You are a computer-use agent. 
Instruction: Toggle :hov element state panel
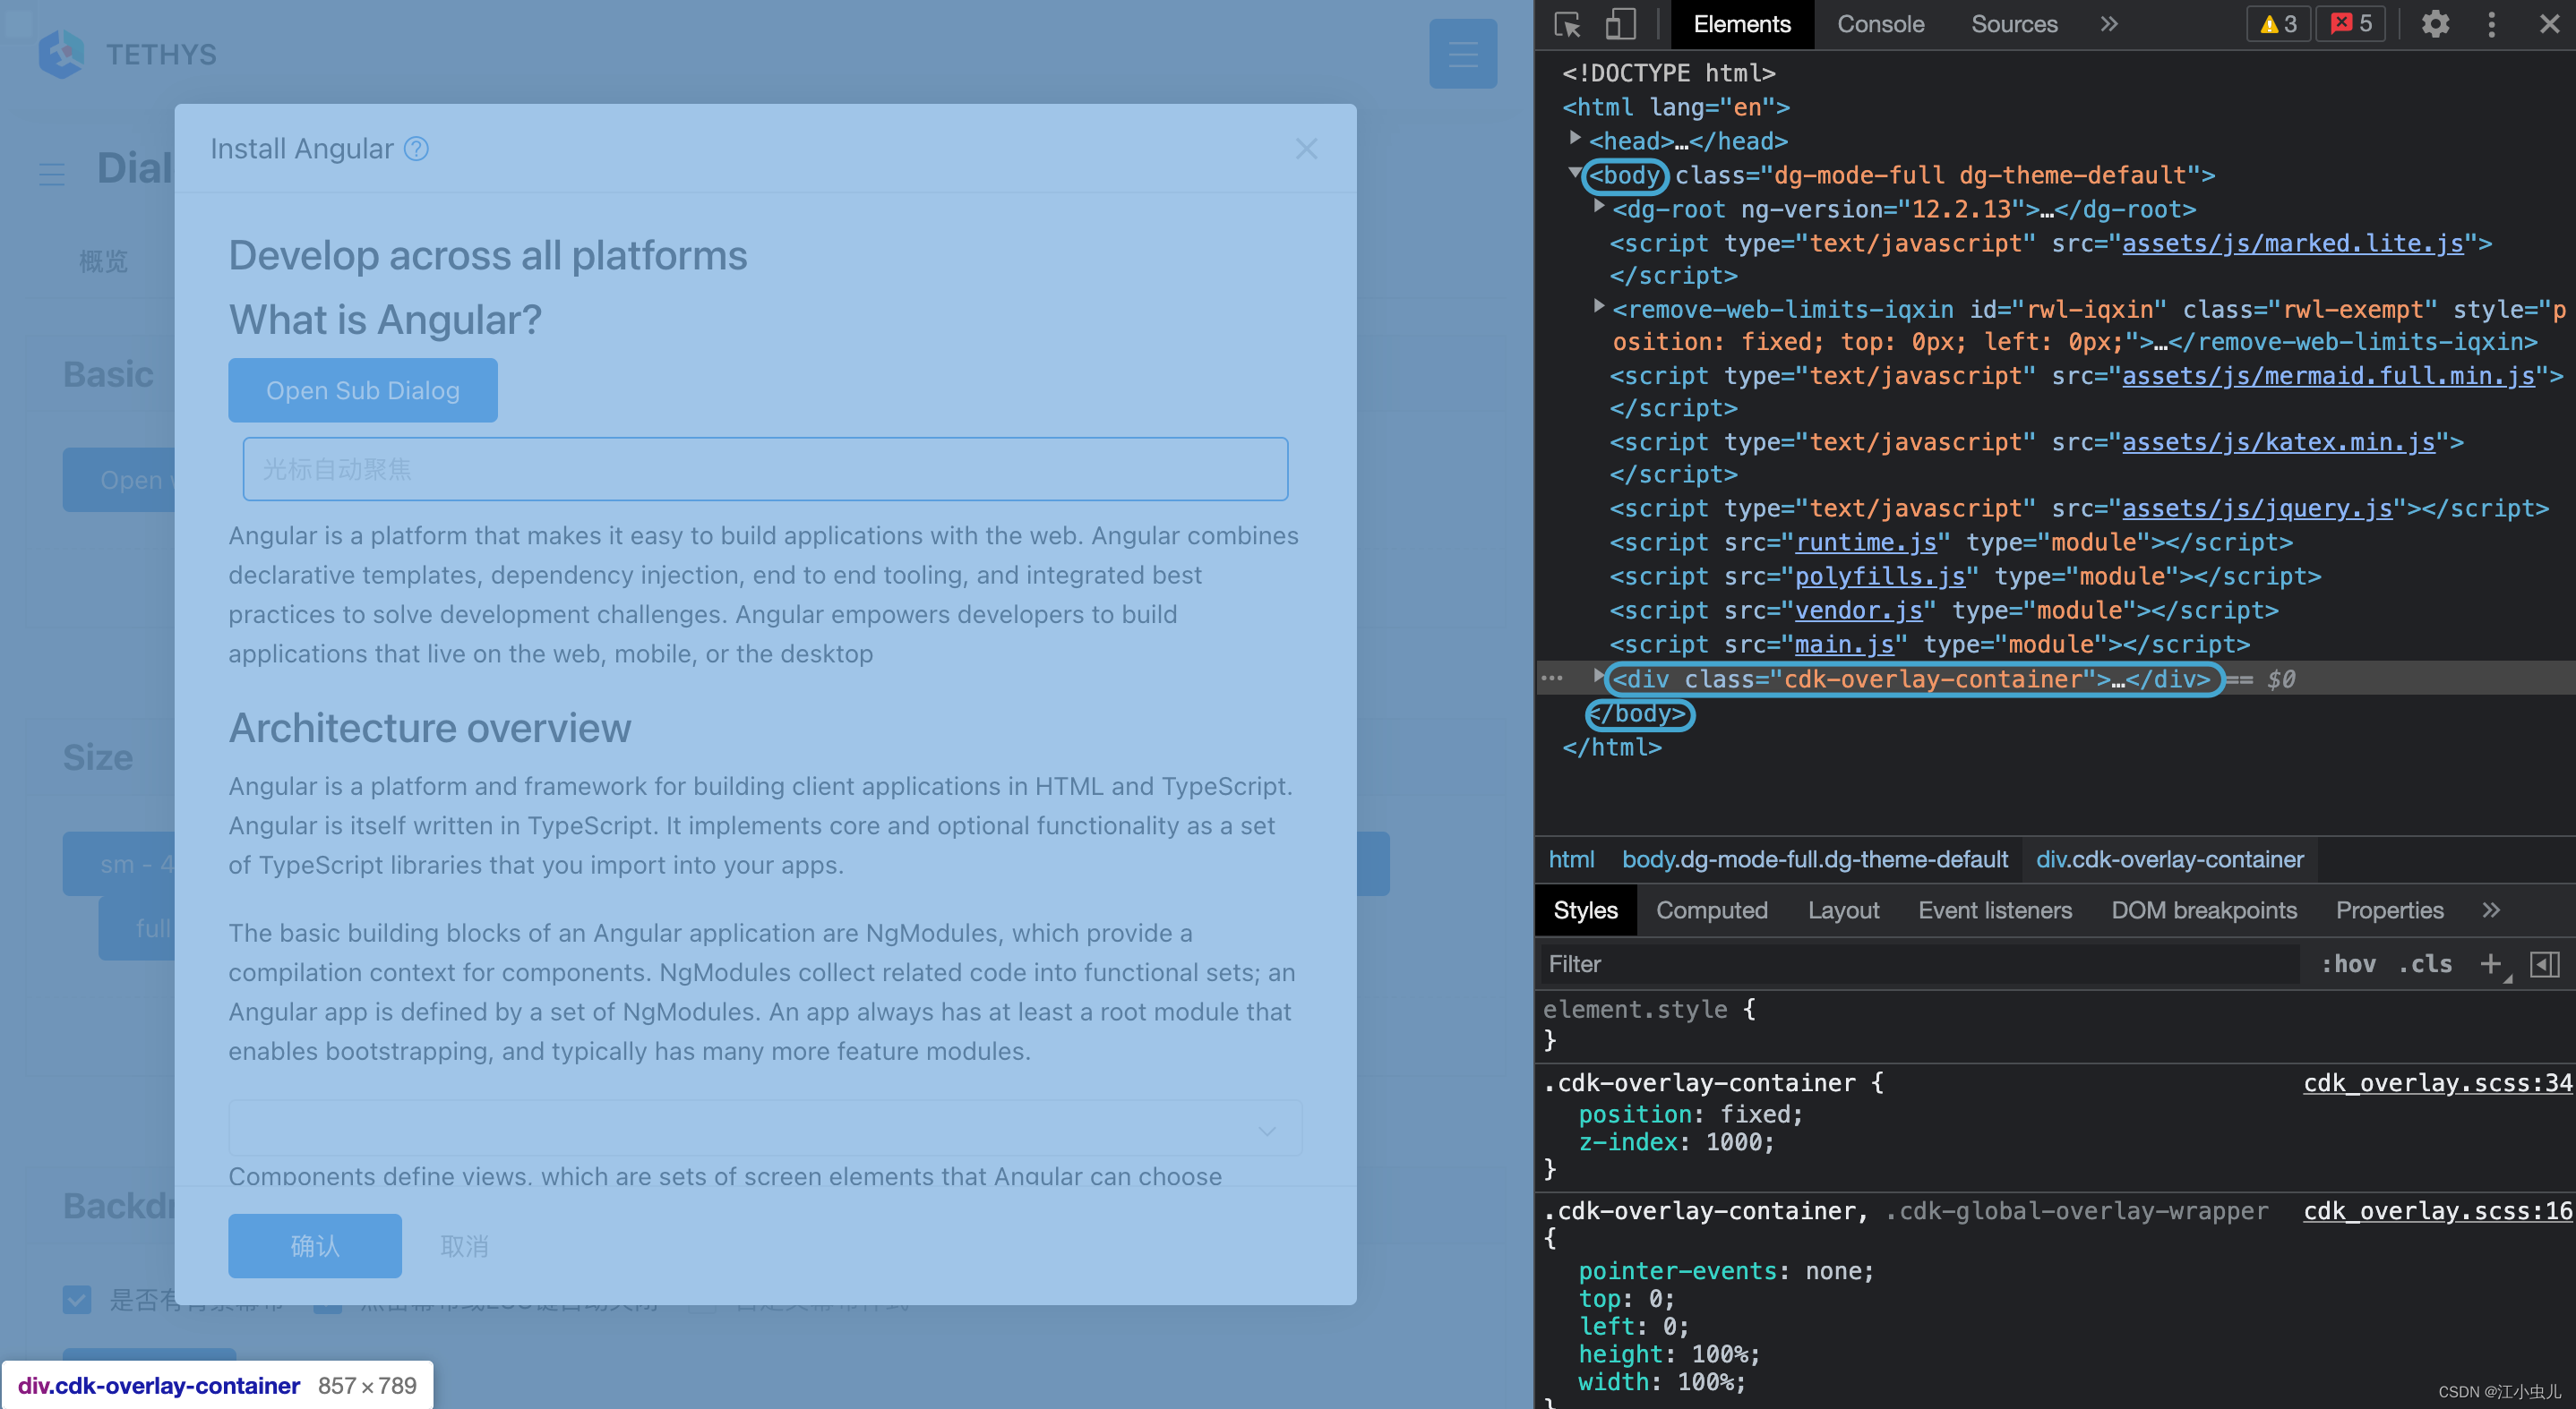point(2348,963)
